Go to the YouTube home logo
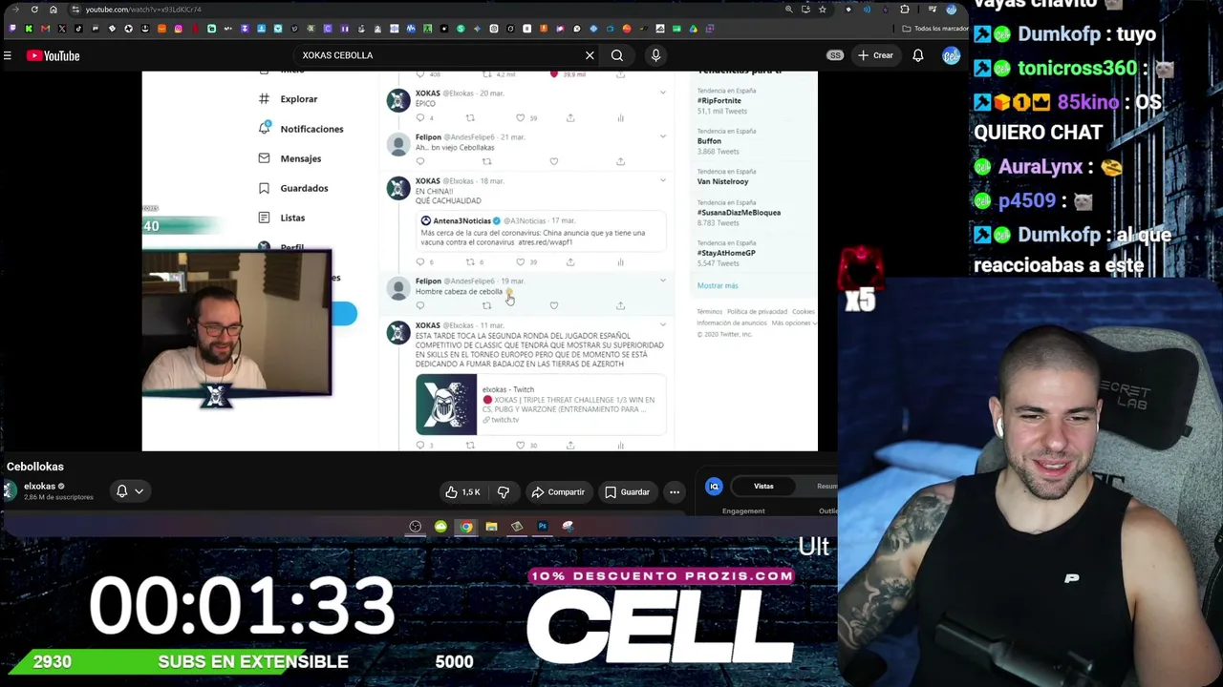The image size is (1223, 687). click(54, 56)
